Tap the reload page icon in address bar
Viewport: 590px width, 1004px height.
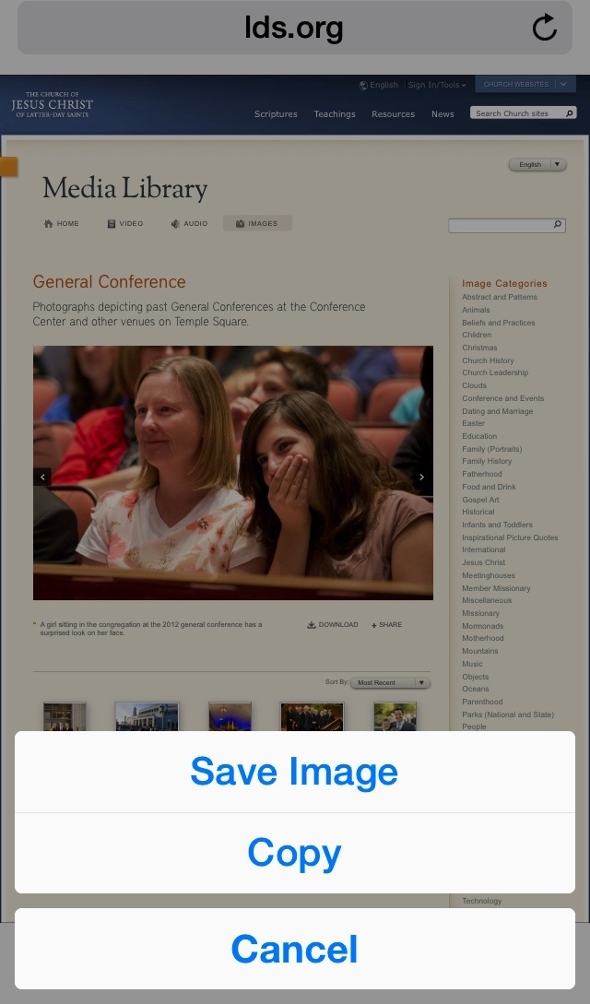point(545,28)
